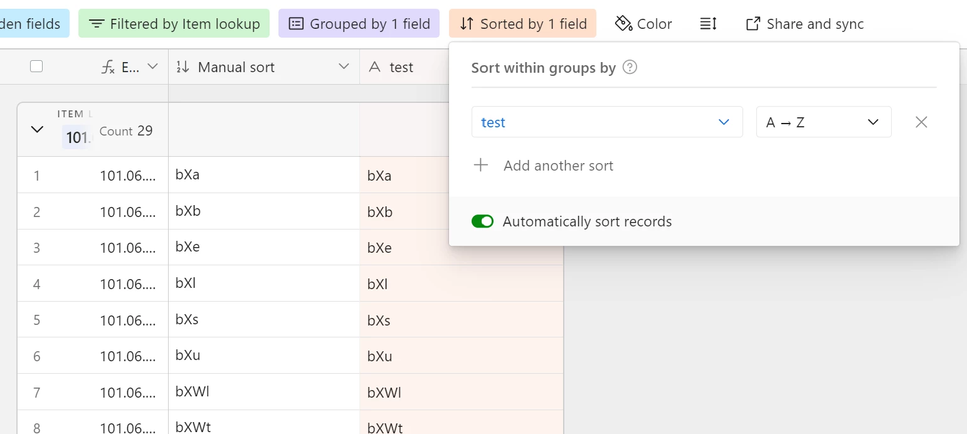Click the Sorted by 1 field button

522,24
